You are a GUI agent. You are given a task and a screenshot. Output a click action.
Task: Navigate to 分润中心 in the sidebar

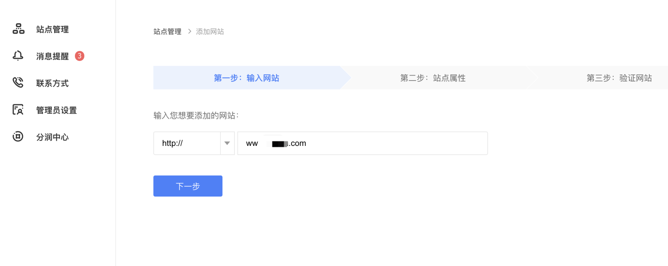(x=52, y=137)
